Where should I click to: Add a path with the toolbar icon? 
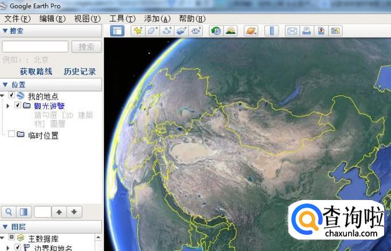(167, 31)
